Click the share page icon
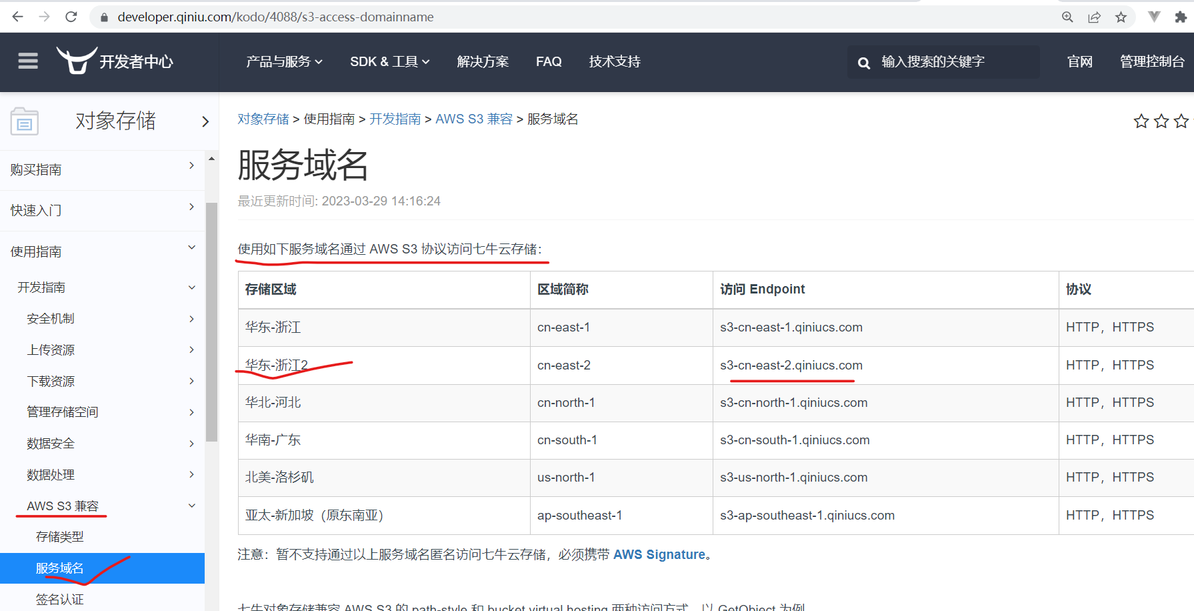The height and width of the screenshot is (611, 1194). [x=1094, y=17]
